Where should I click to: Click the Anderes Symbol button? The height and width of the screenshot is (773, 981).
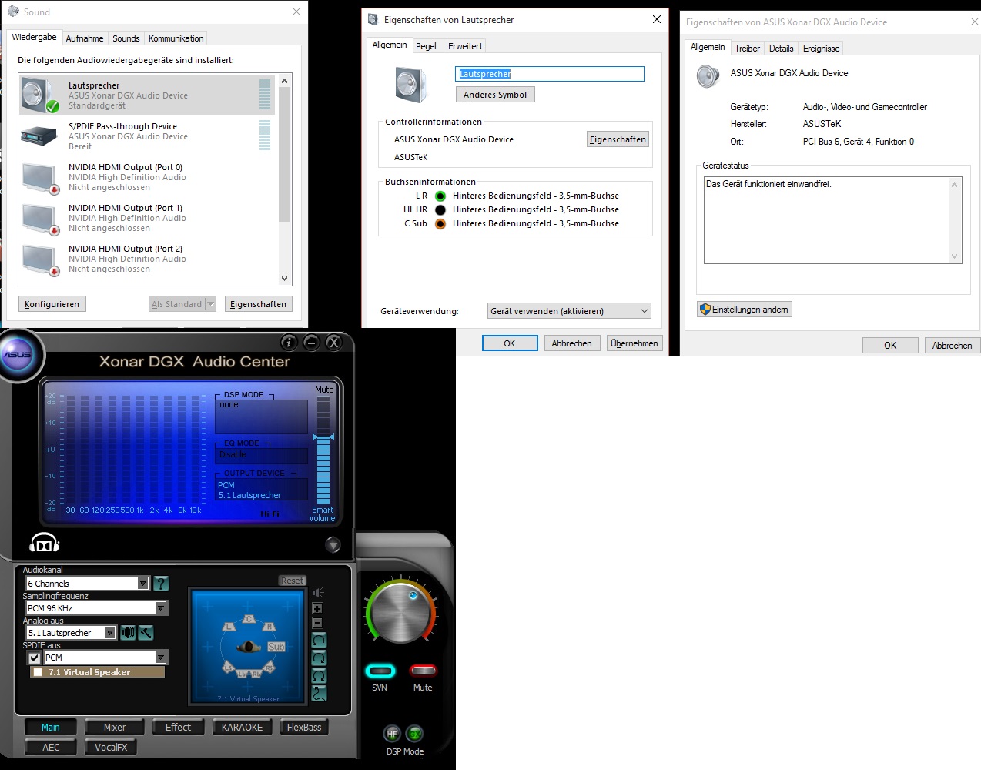(x=495, y=95)
